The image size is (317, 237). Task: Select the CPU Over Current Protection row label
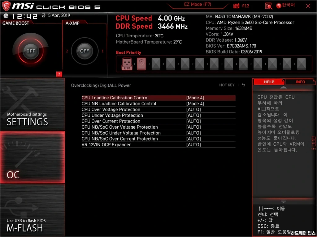point(111,121)
